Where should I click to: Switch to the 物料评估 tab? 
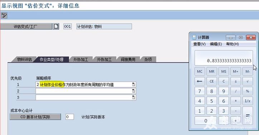(24, 59)
